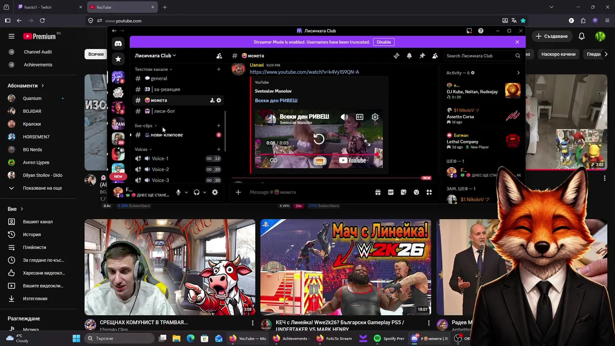Click Всеки ден РИВЕШ embed title link
615x346 pixels.
(x=276, y=100)
